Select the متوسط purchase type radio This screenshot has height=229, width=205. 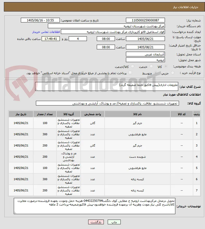(156, 73)
